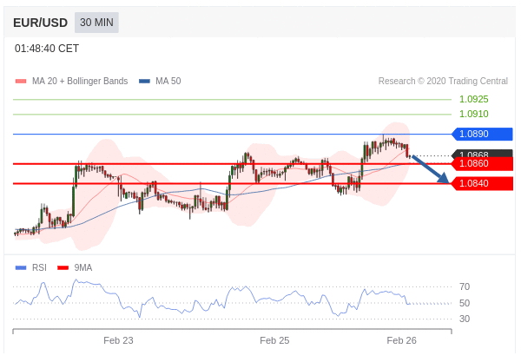The image size is (521, 362).
Task: Select the 1.0860 red support label
Action: click(x=482, y=163)
